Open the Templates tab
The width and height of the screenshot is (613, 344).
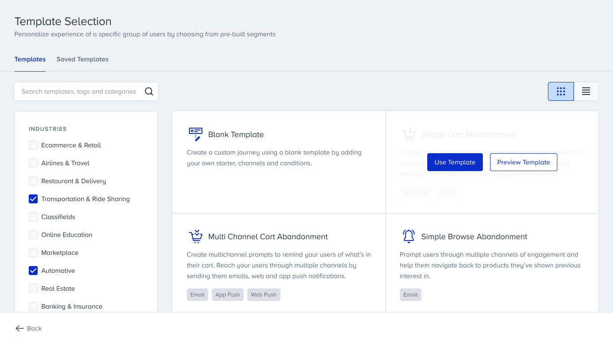pyautogui.click(x=30, y=59)
